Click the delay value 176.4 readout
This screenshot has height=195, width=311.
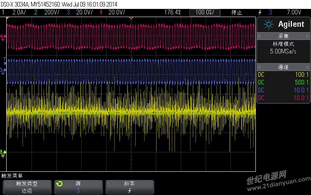[172, 12]
